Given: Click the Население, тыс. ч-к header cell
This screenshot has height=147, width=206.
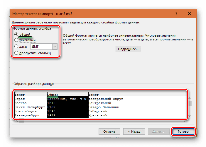Looking at the screenshot, I should coord(67,99).
